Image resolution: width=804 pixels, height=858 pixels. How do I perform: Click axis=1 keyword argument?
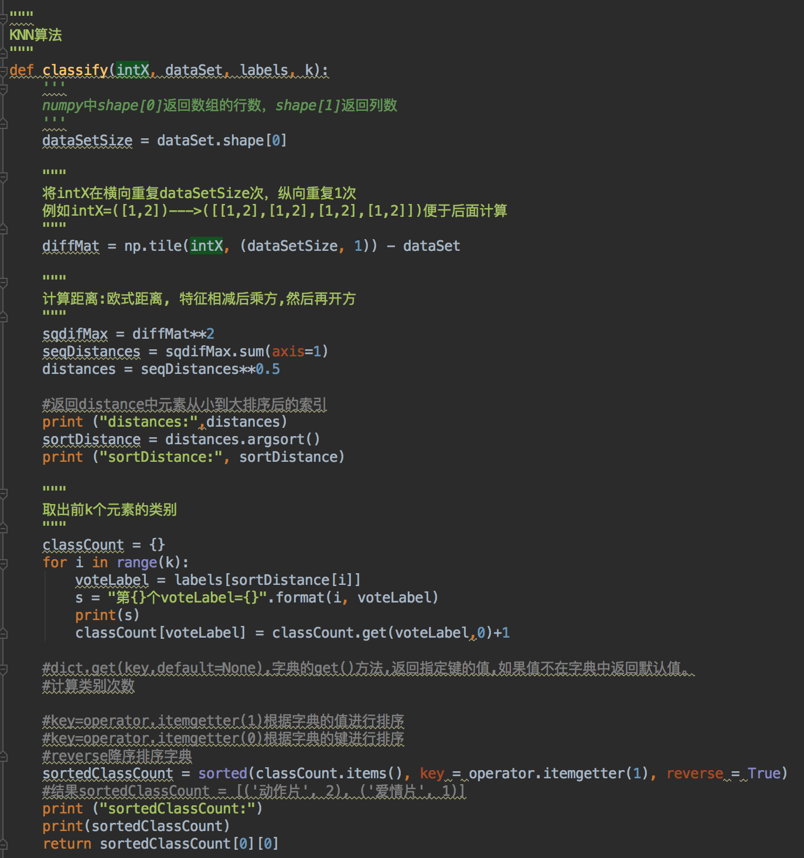tap(297, 352)
